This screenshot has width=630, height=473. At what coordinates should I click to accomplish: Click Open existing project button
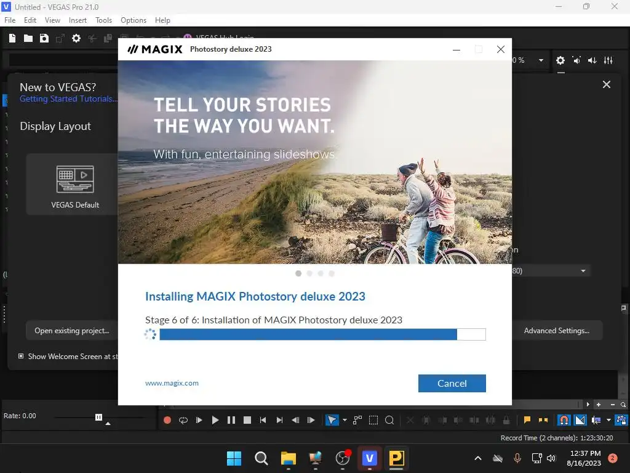click(x=72, y=331)
